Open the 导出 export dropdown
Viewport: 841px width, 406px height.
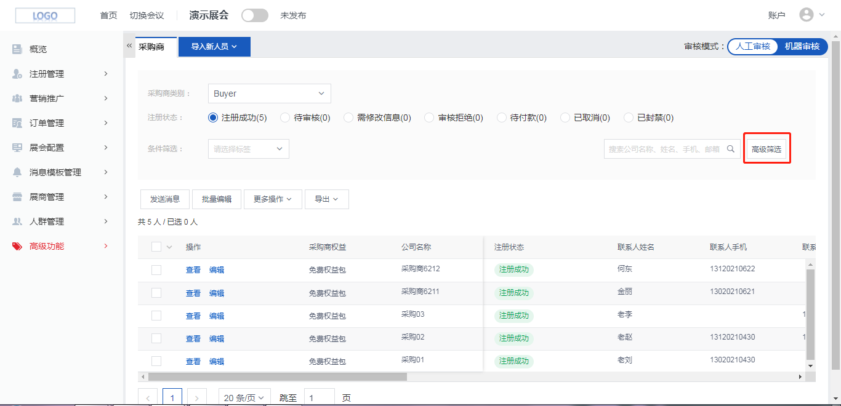click(327, 199)
